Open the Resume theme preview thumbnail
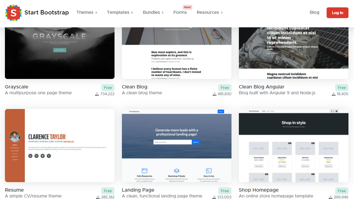The width and height of the screenshot is (354, 199). point(60,146)
